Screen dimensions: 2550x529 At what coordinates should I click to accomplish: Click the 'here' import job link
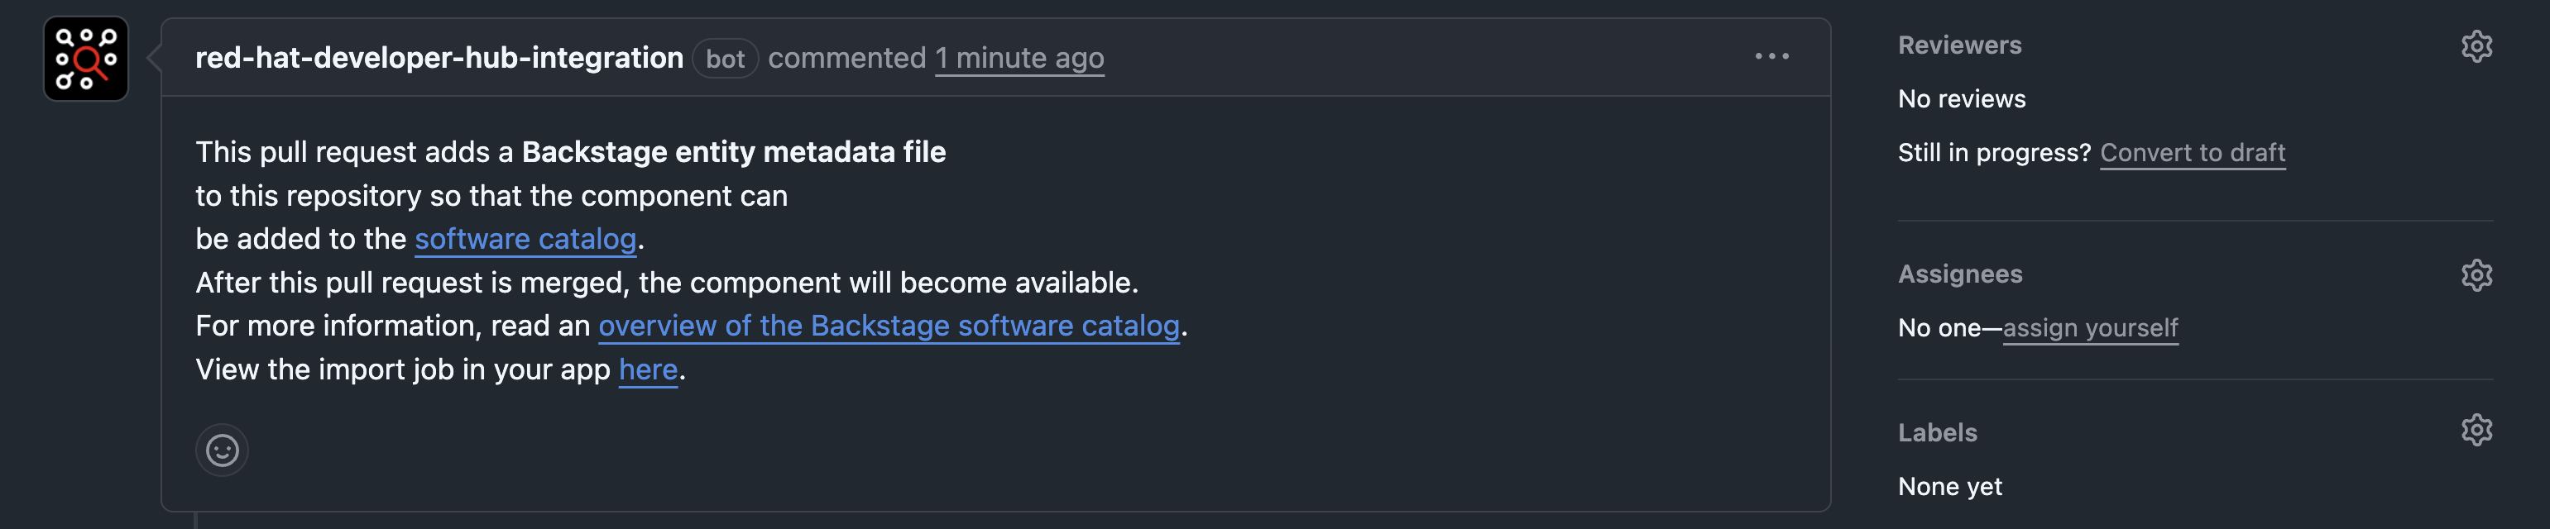(647, 369)
